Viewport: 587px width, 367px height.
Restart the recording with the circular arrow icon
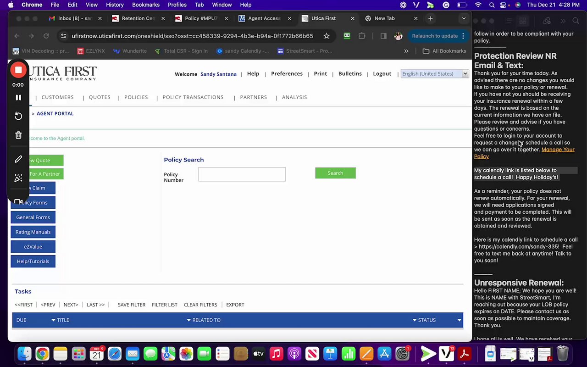[18, 116]
